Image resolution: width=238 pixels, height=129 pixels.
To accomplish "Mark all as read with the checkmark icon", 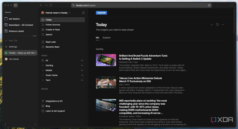I will point(212,24).
